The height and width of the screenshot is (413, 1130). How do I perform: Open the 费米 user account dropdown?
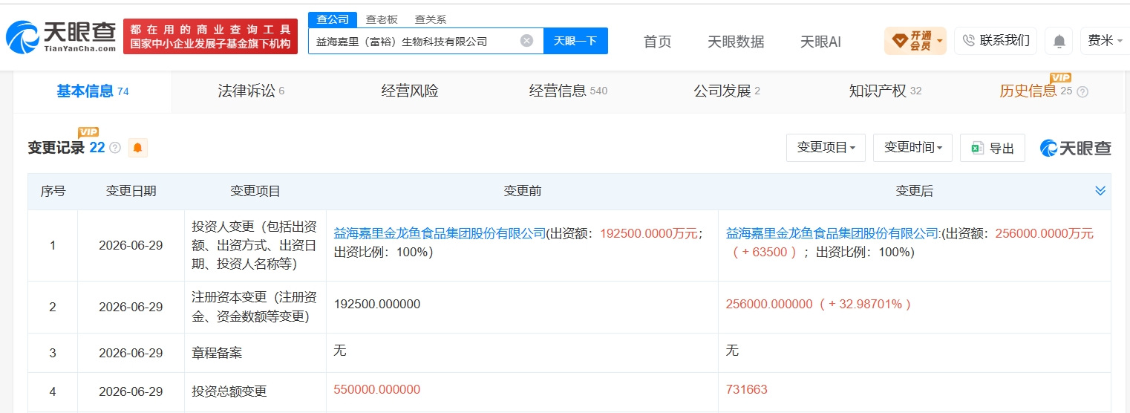coord(1105,41)
